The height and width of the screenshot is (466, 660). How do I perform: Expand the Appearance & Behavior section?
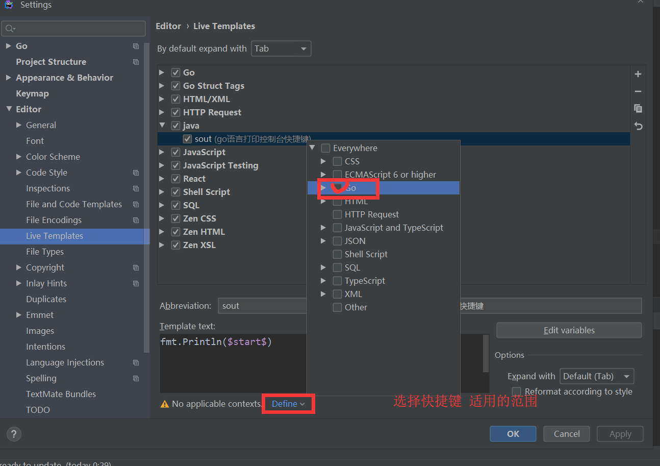9,78
